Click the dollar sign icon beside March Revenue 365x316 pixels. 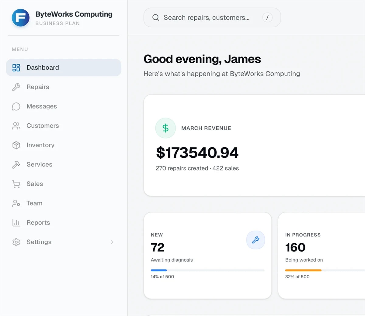165,128
